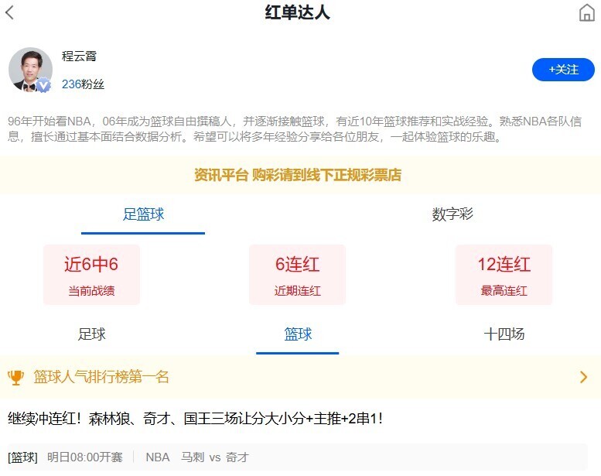Click the verified badge on avatar
601x476 pixels.
(x=44, y=86)
